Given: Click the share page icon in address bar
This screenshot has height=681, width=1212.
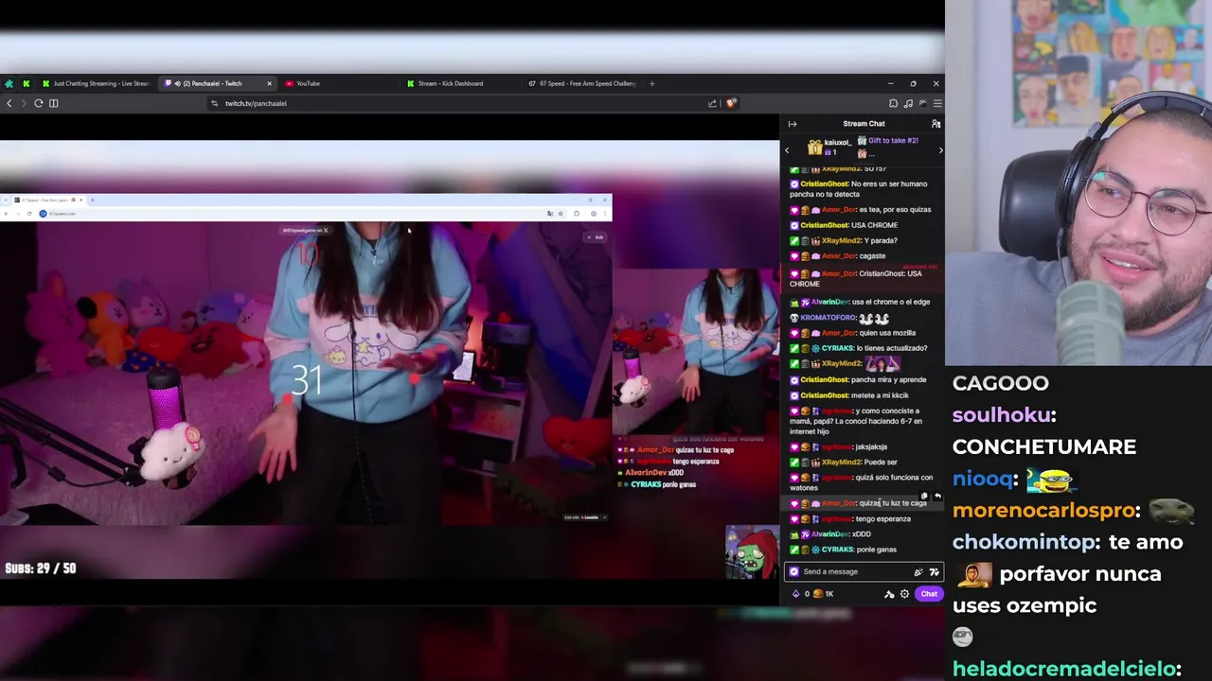Looking at the screenshot, I should (x=712, y=103).
